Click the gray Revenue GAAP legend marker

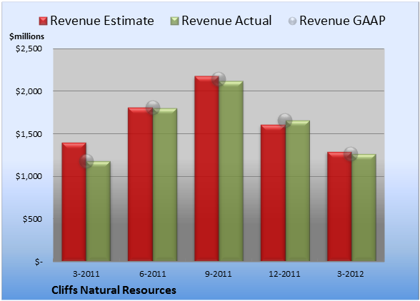pyautogui.click(x=293, y=21)
